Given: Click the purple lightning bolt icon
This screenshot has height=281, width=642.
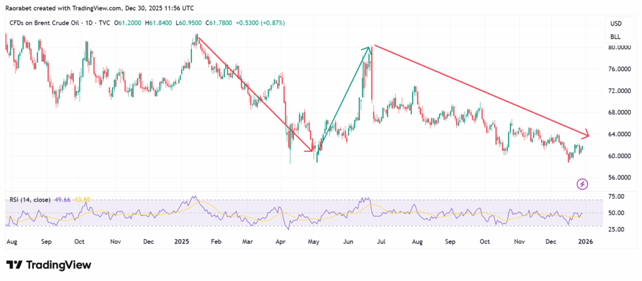Looking at the screenshot, I should (582, 184).
